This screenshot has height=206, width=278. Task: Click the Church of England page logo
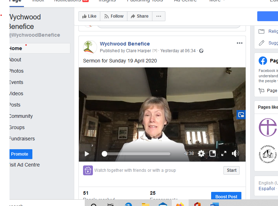coord(268,127)
